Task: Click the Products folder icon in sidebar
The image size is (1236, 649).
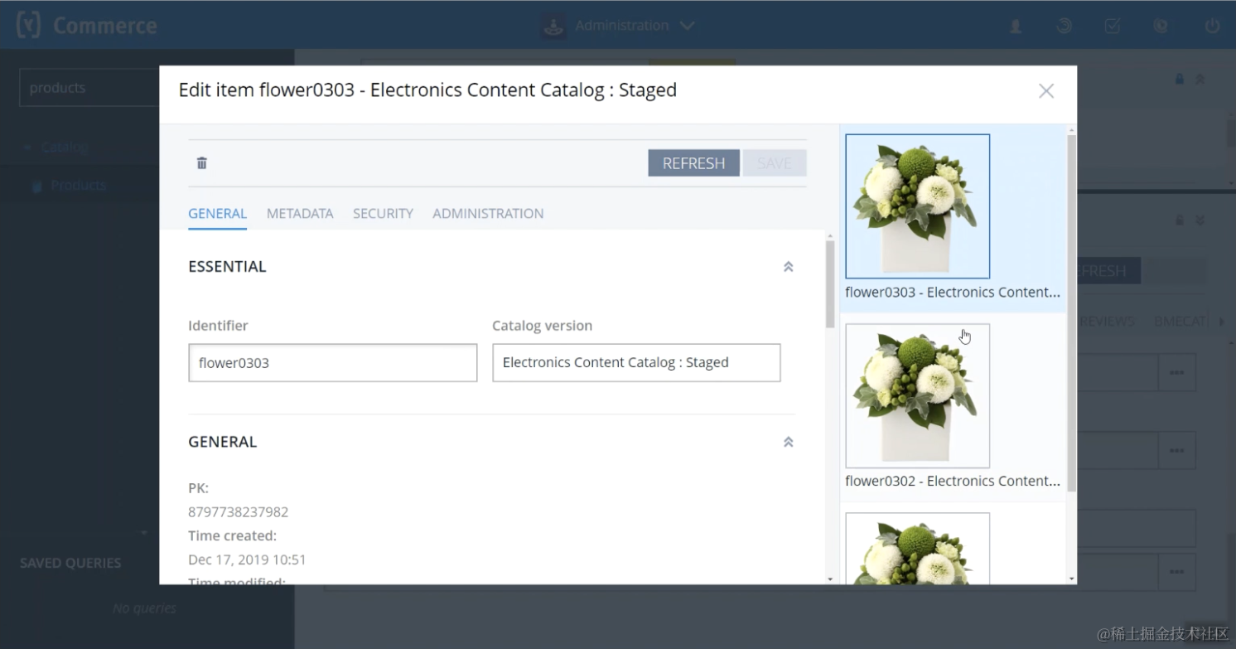Action: coord(36,186)
